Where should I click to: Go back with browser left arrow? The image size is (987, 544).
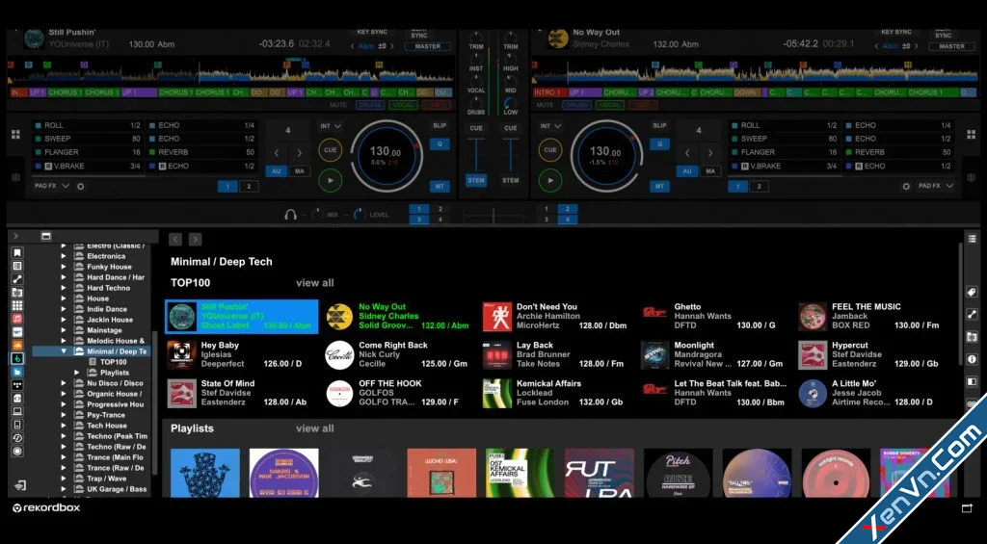(175, 239)
